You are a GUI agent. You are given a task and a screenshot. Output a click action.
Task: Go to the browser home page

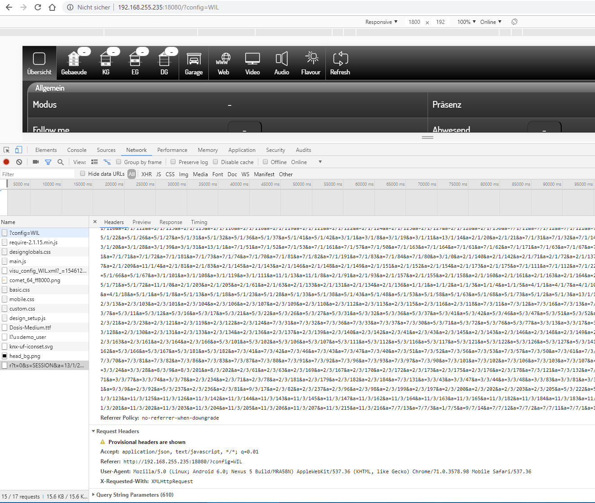point(52,7)
